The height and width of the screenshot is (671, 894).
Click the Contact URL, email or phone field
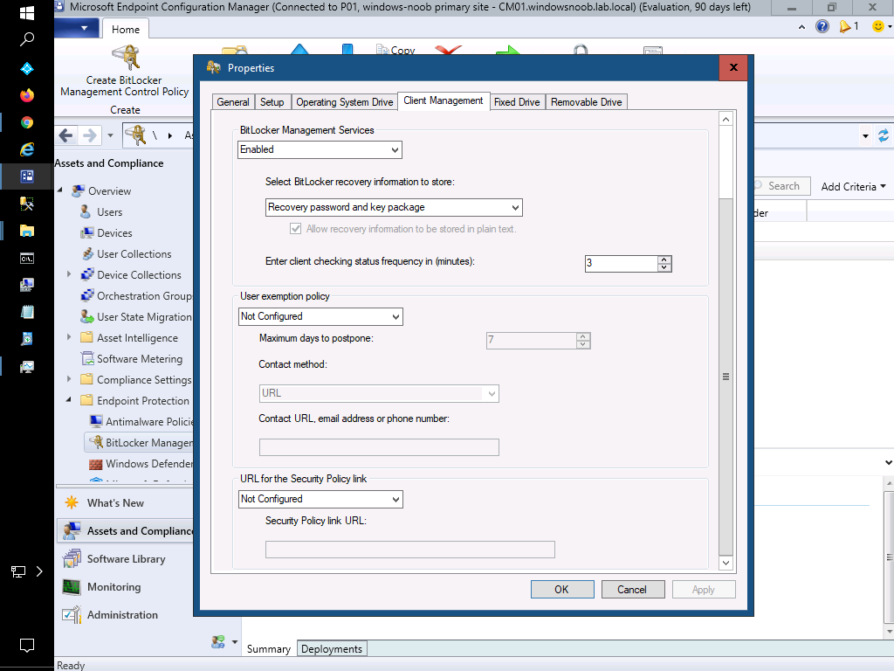click(379, 447)
